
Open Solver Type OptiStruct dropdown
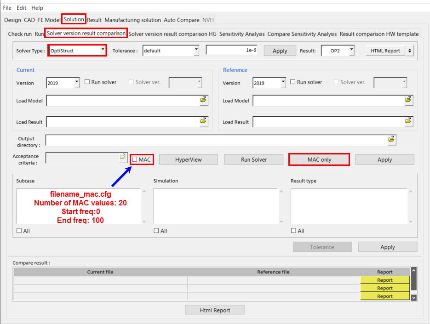pos(103,50)
